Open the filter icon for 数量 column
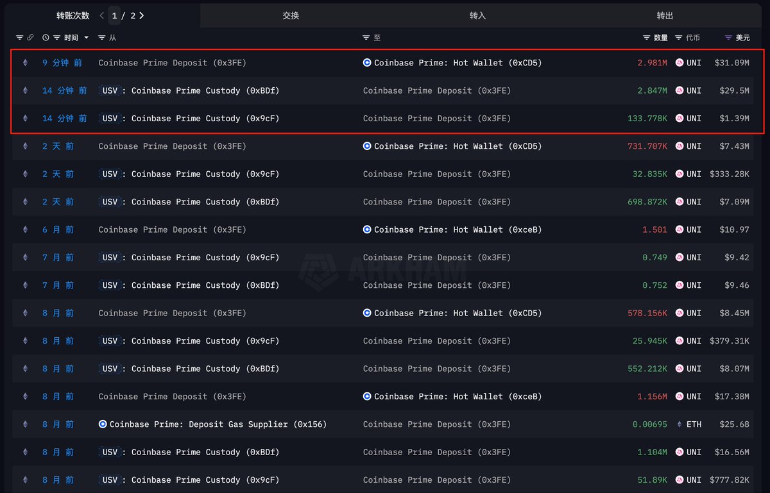This screenshot has height=493, width=770. [x=647, y=38]
